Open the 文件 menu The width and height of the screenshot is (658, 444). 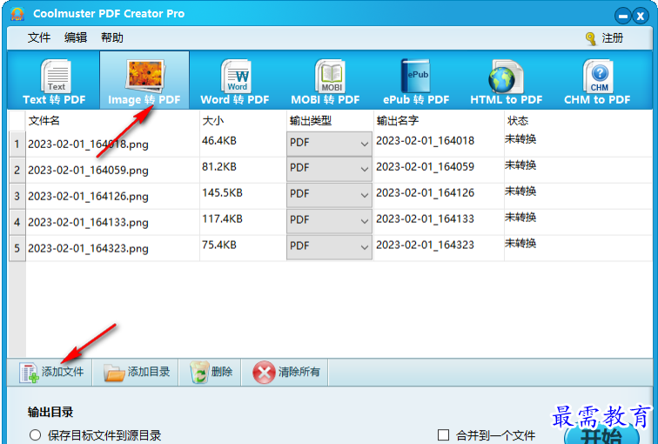pyautogui.click(x=39, y=37)
